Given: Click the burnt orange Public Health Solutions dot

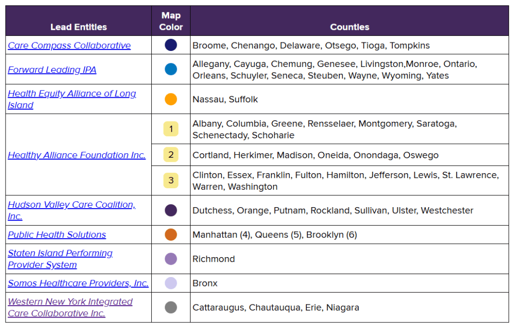Looking at the screenshot, I should [x=171, y=235].
